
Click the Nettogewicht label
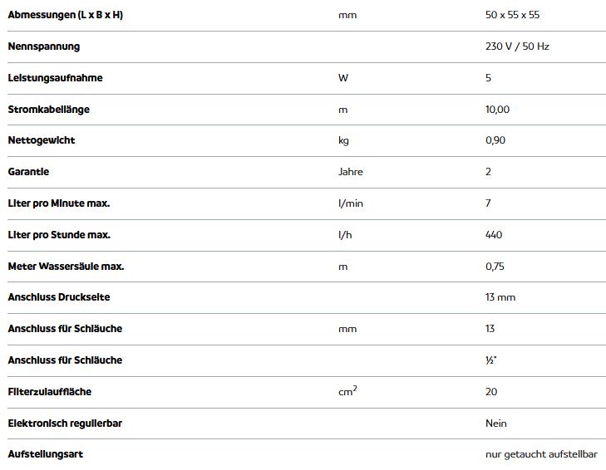(x=42, y=140)
